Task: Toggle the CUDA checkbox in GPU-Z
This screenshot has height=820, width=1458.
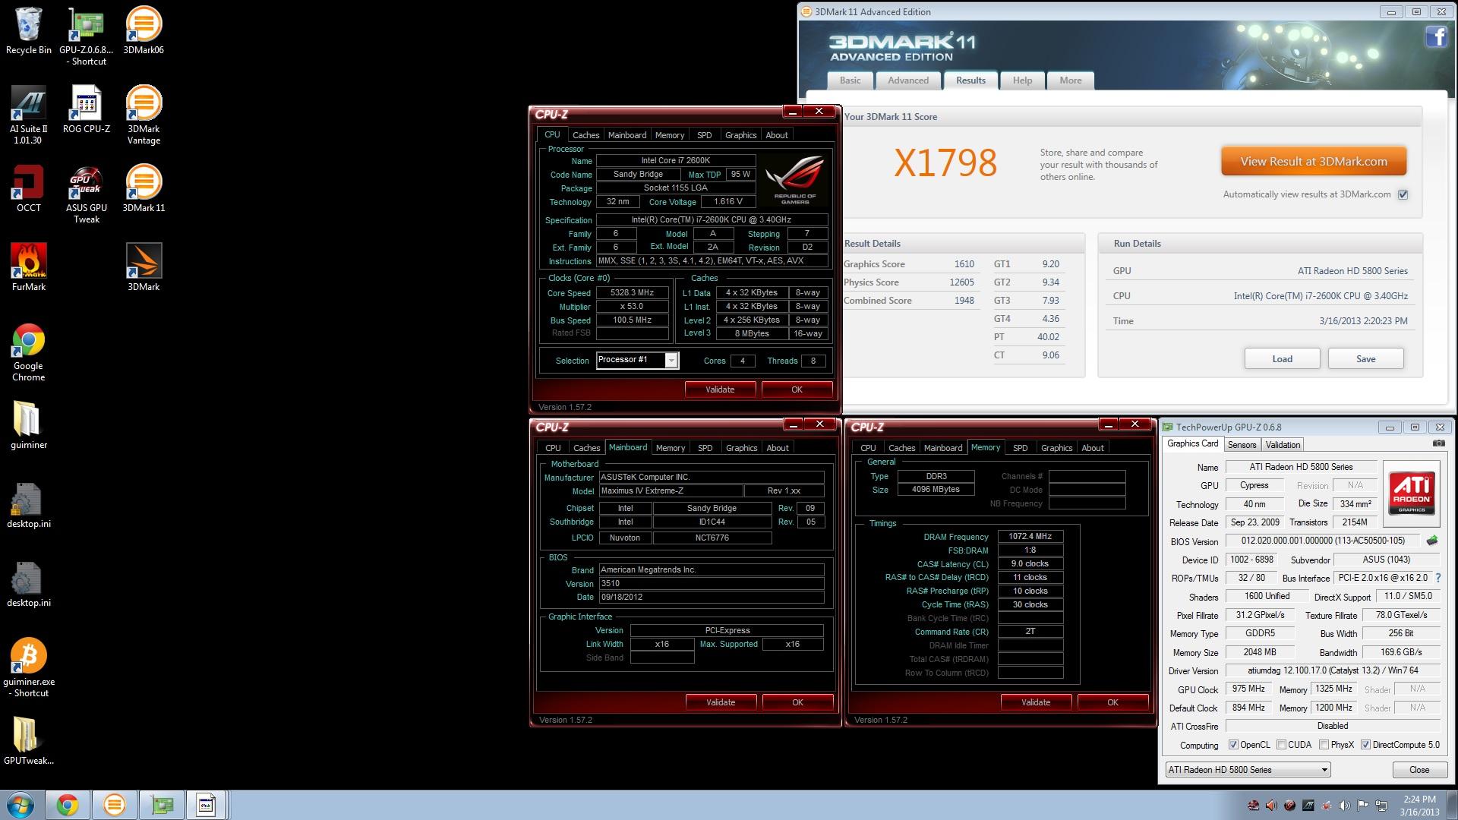Action: [1281, 745]
